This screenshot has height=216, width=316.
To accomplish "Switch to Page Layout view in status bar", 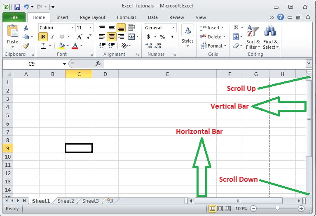I will click(220, 209).
